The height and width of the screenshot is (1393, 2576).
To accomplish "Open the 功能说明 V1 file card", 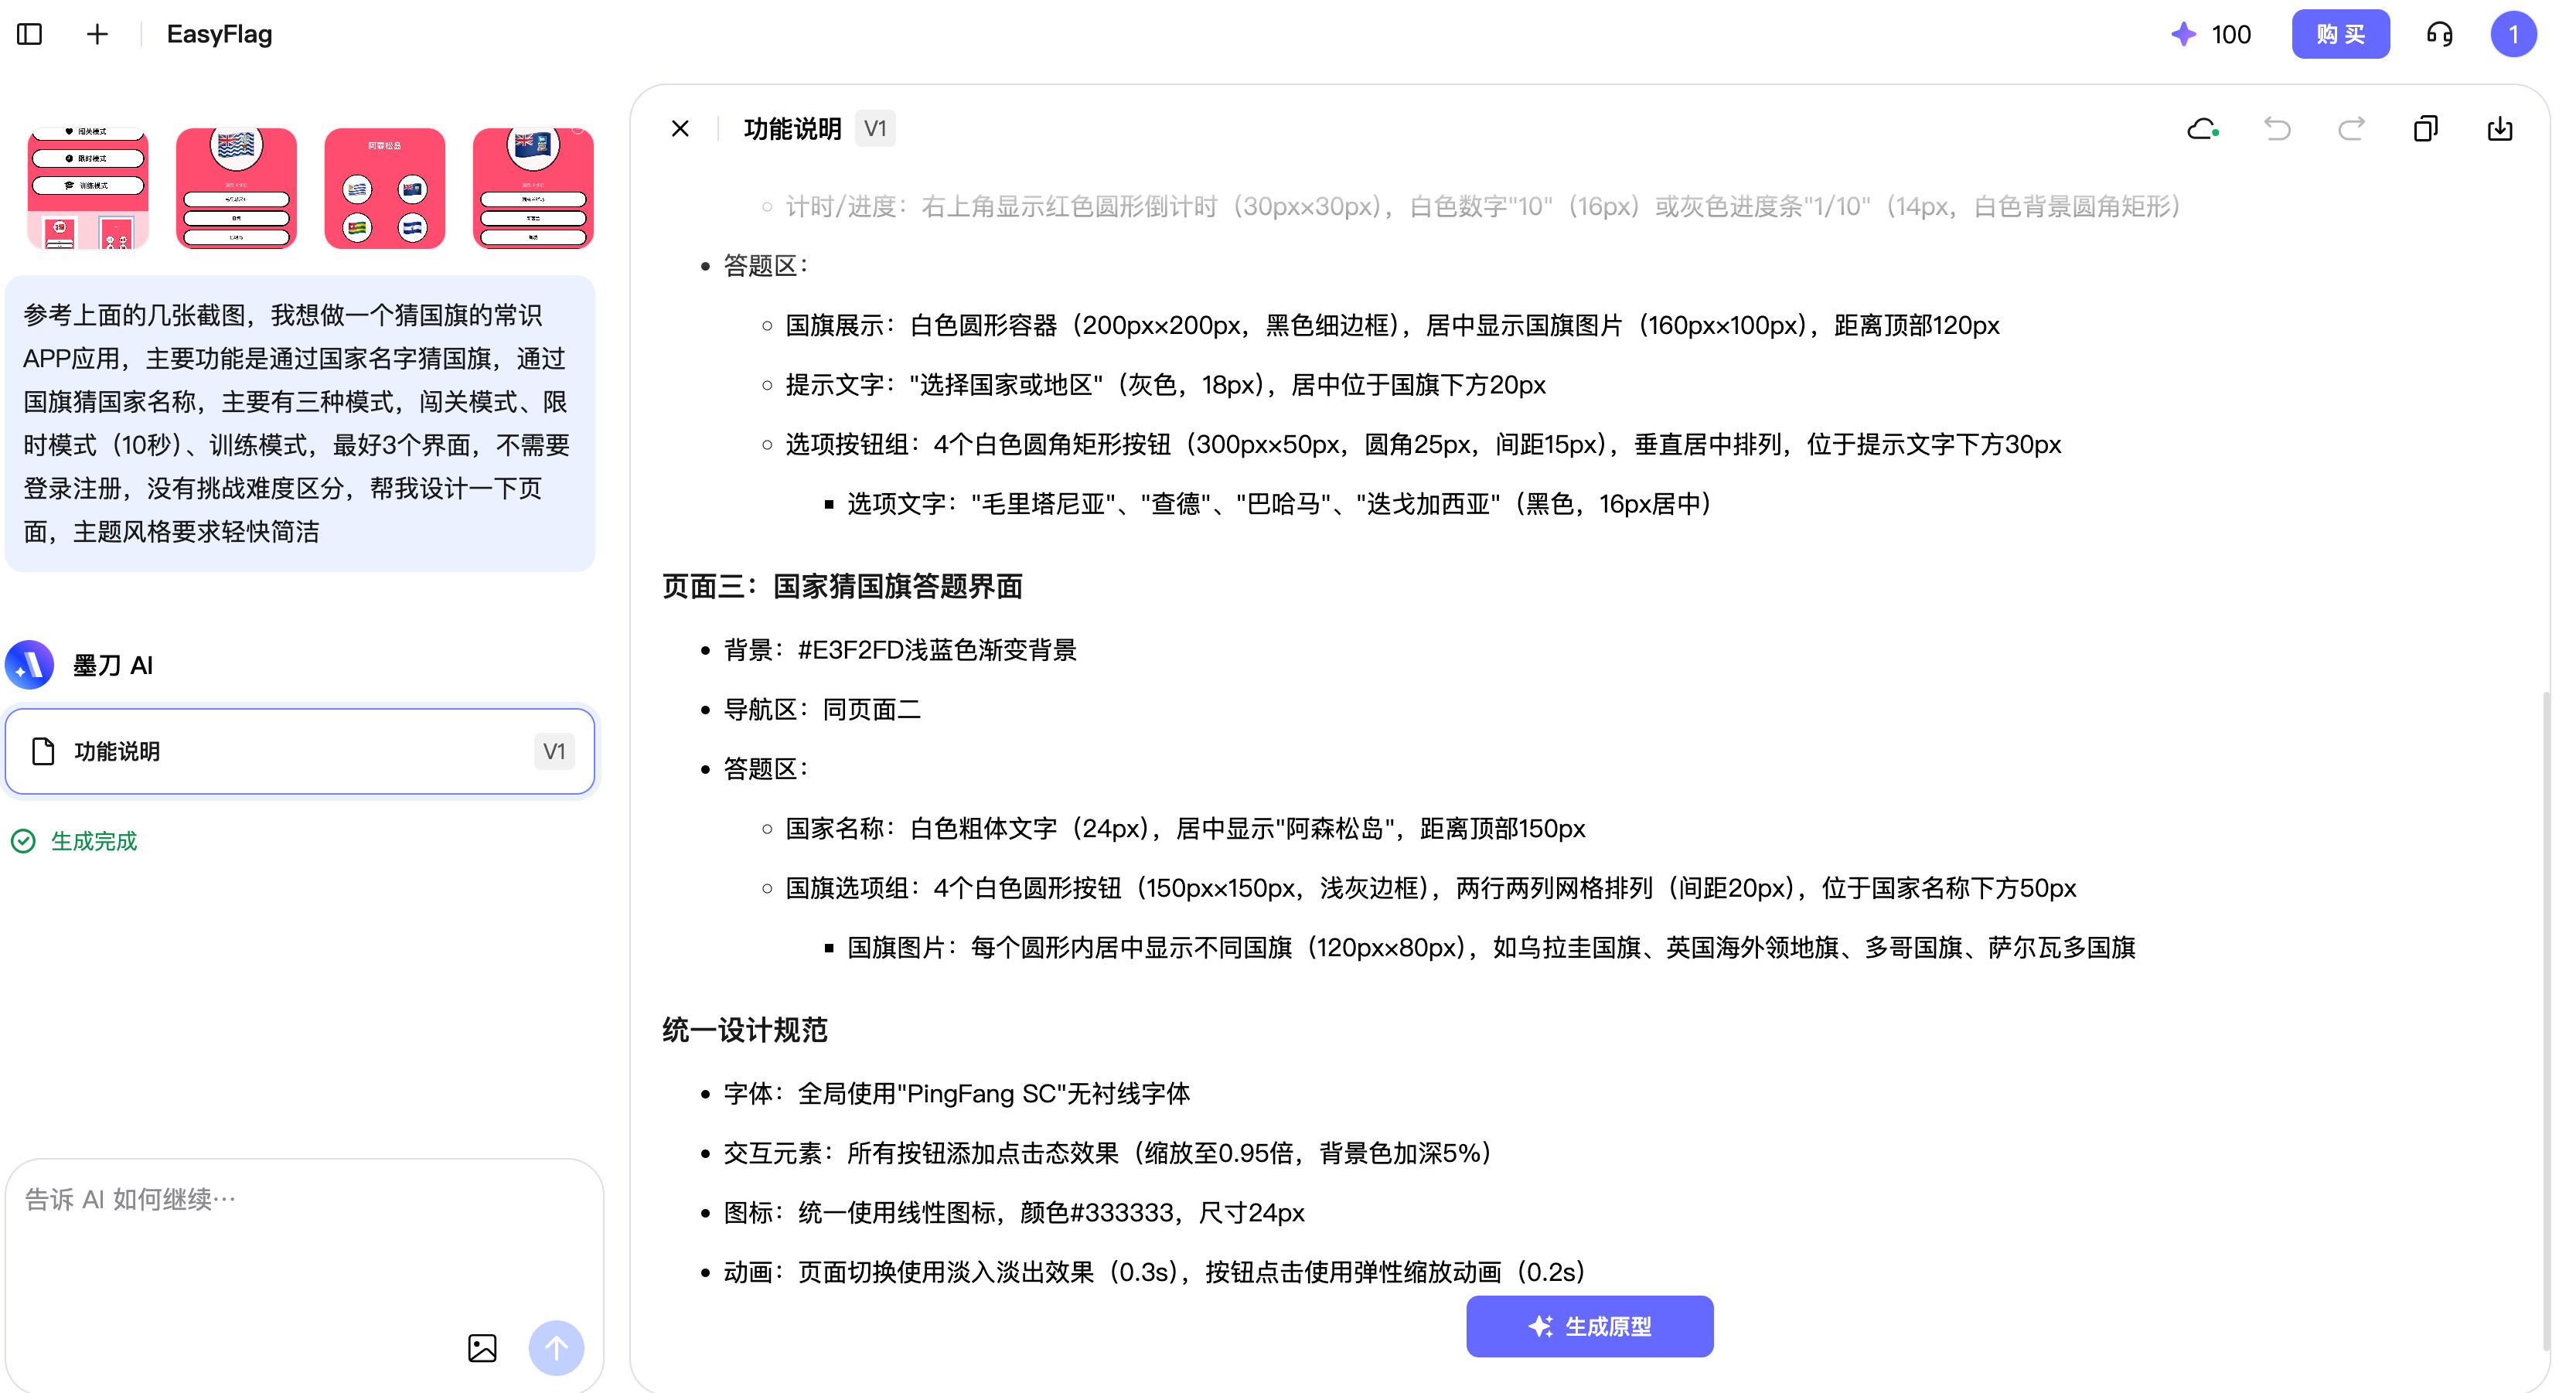I will pyautogui.click(x=300, y=751).
